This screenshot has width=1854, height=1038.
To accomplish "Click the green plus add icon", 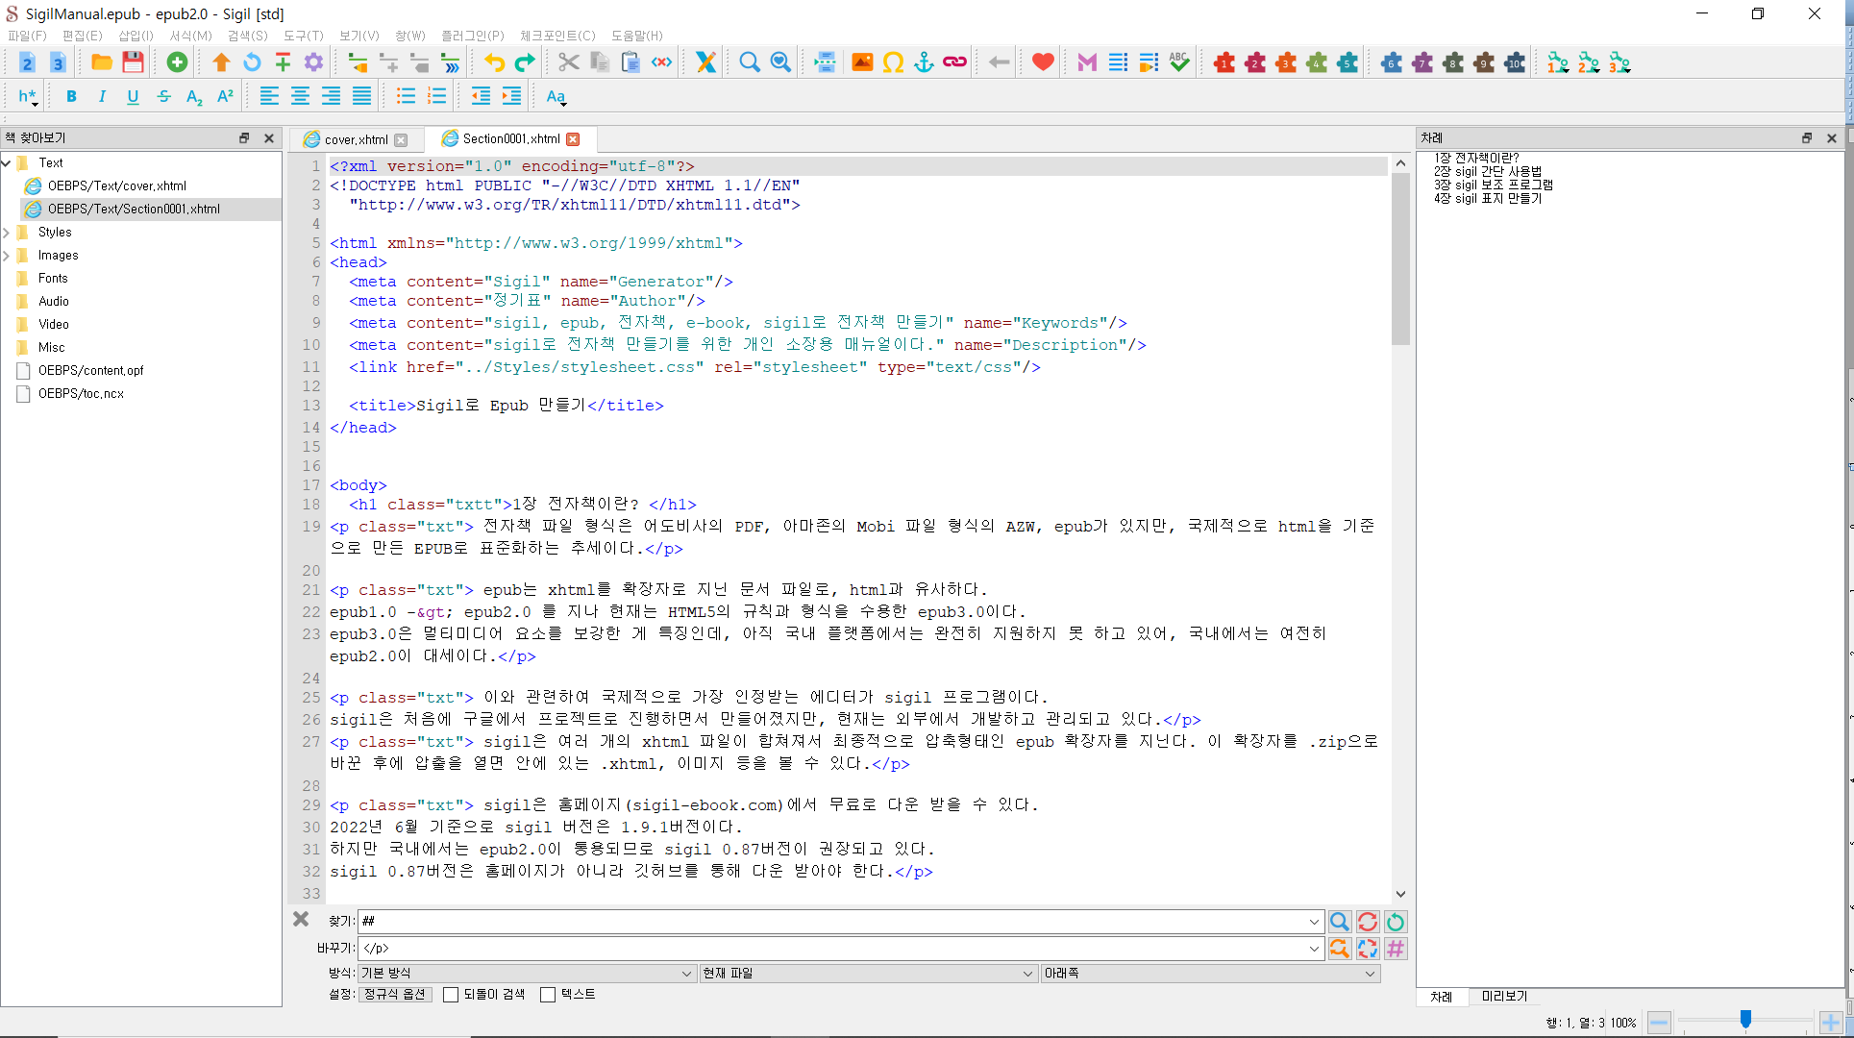I will [177, 63].
